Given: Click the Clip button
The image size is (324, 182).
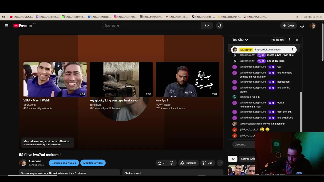Looking at the screenshot, I should click(x=208, y=163).
